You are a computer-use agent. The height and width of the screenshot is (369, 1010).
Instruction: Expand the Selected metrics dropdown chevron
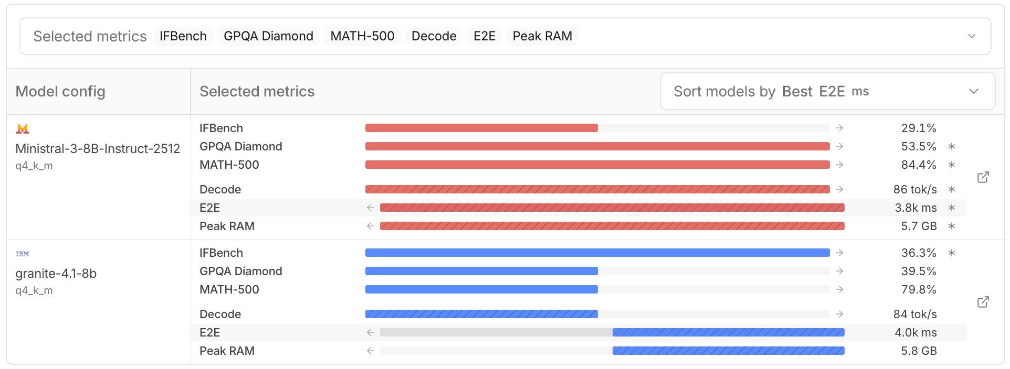972,36
